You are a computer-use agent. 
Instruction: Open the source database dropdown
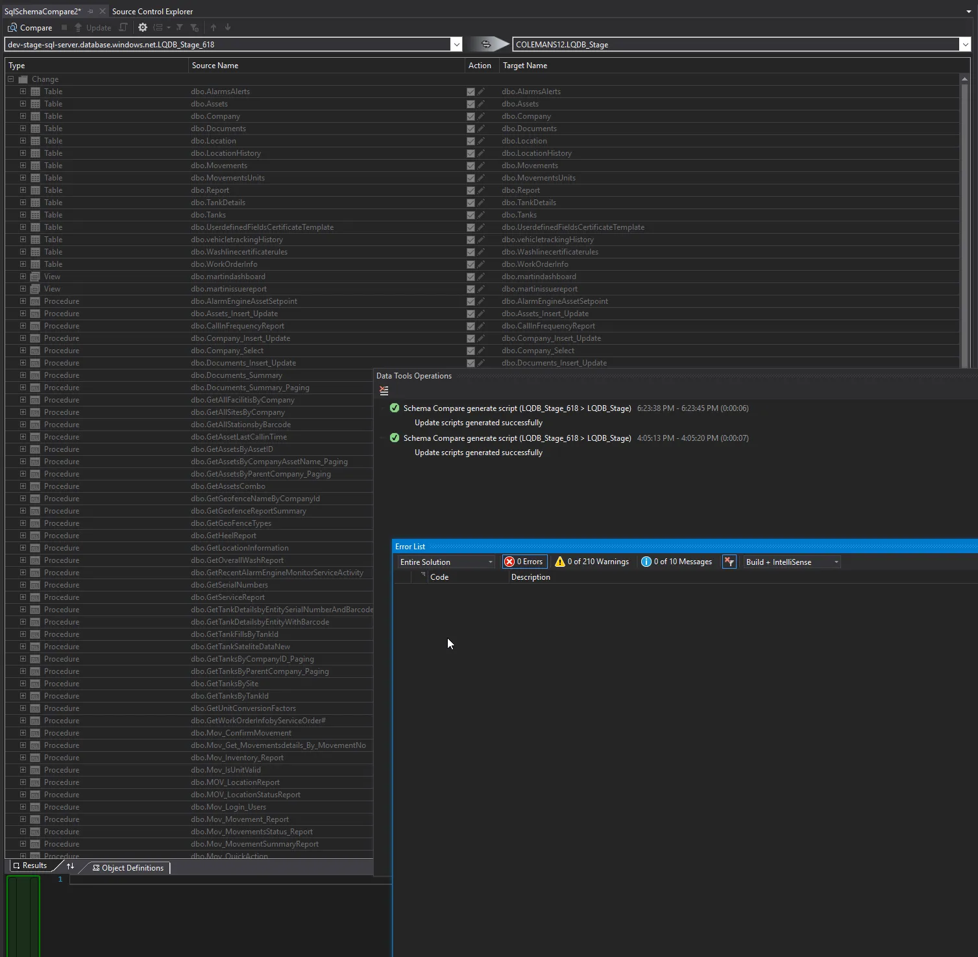(456, 44)
